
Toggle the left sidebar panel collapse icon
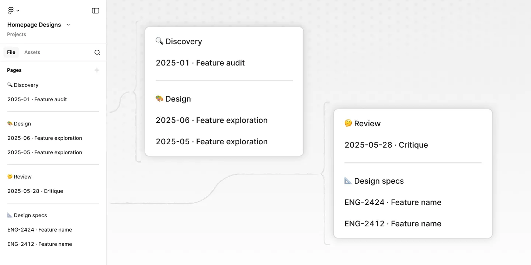(95, 10)
